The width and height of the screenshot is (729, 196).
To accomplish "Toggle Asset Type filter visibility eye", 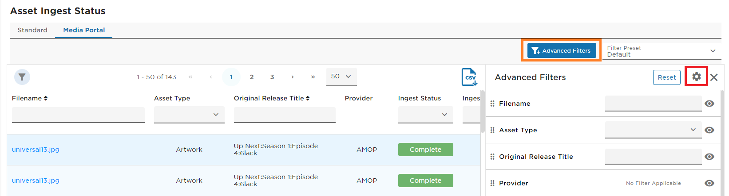I will coord(709,130).
